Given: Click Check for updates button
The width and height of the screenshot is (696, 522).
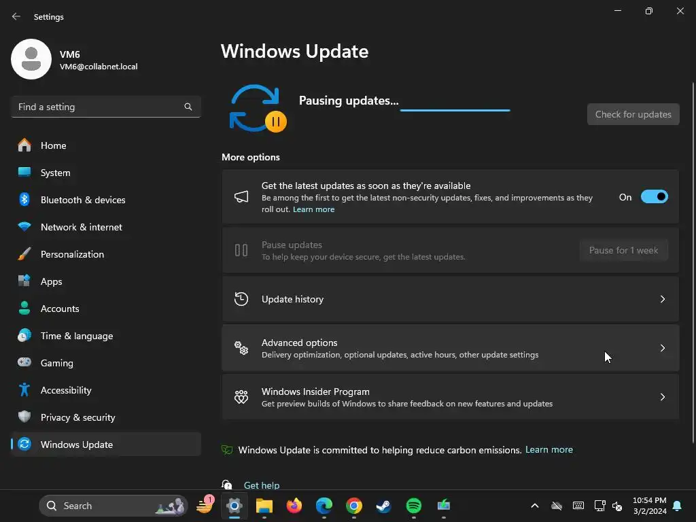Looking at the screenshot, I should pos(633,114).
